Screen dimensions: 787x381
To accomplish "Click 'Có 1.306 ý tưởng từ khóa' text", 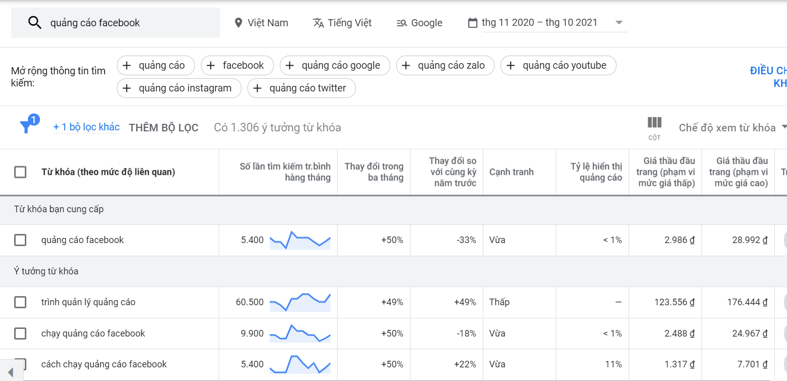I will tap(277, 127).
